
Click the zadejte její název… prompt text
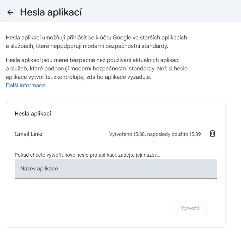pyautogui.click(x=139, y=155)
